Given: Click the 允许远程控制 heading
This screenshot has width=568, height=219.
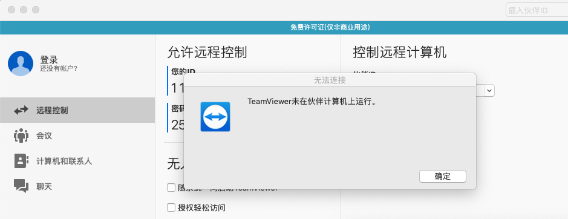Looking at the screenshot, I should [x=207, y=53].
